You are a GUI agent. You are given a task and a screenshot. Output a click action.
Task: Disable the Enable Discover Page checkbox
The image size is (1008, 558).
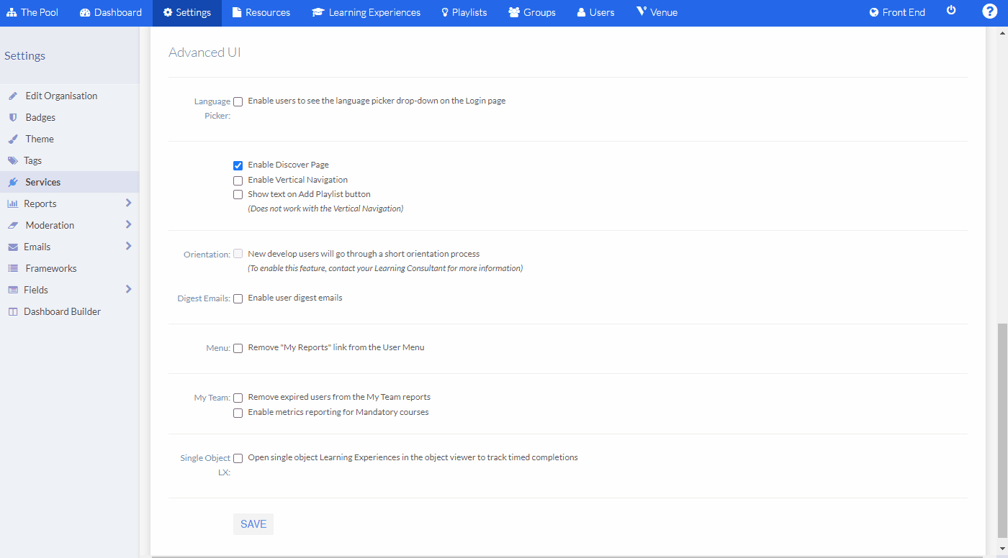[x=238, y=165]
